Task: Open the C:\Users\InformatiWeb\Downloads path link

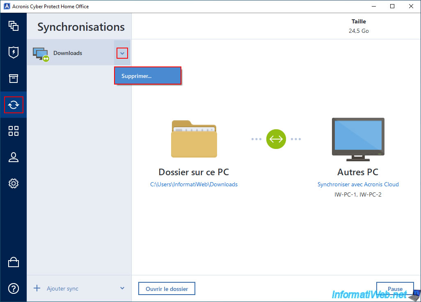Action: coord(194,185)
